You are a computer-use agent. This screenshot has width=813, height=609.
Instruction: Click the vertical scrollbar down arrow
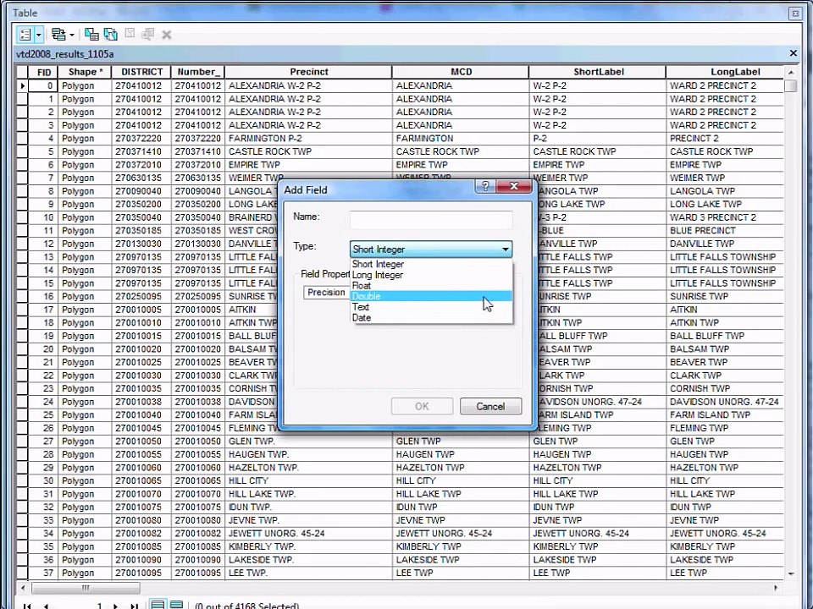tap(791, 573)
